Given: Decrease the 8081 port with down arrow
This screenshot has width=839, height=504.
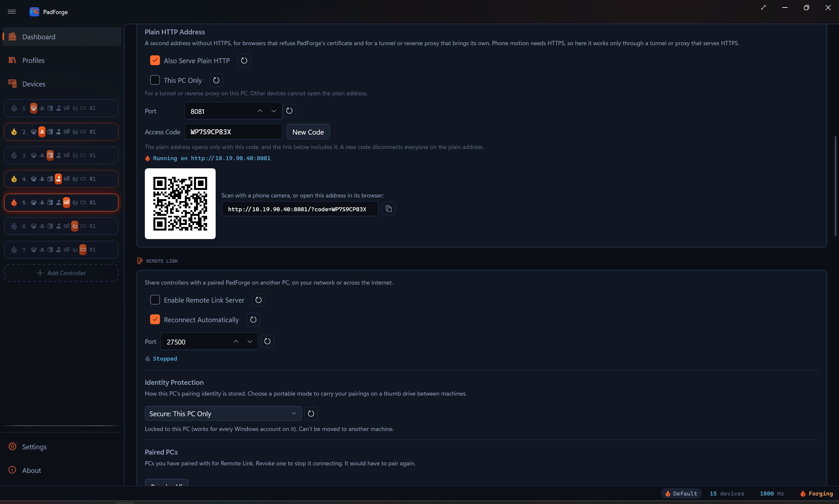Looking at the screenshot, I should [274, 111].
